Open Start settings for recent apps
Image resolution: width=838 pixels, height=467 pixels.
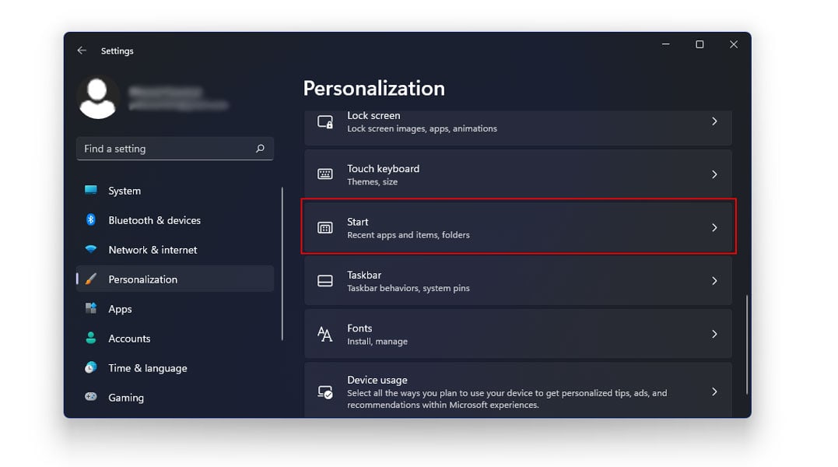click(518, 227)
